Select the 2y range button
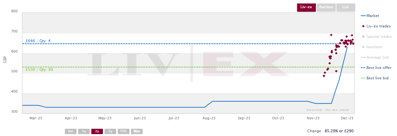The width and height of the screenshot is (397, 136). click(97, 131)
